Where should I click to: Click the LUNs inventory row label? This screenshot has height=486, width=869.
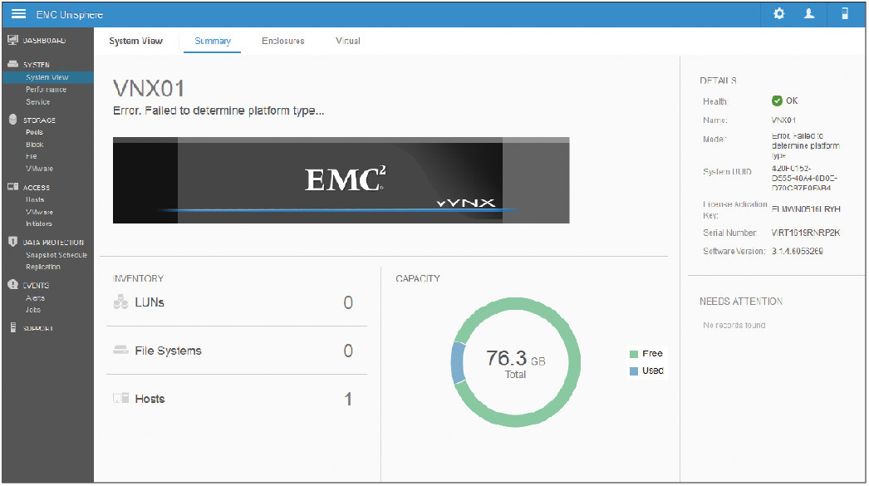tap(150, 302)
